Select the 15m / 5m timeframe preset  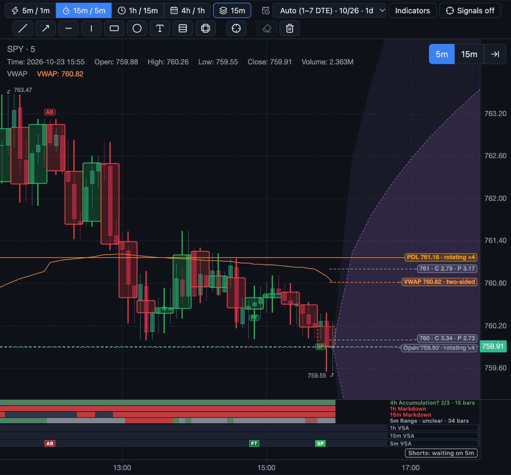84,10
